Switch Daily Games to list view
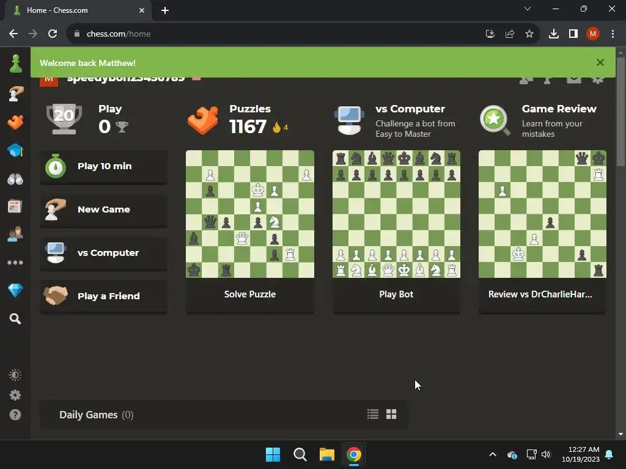 [373, 415]
